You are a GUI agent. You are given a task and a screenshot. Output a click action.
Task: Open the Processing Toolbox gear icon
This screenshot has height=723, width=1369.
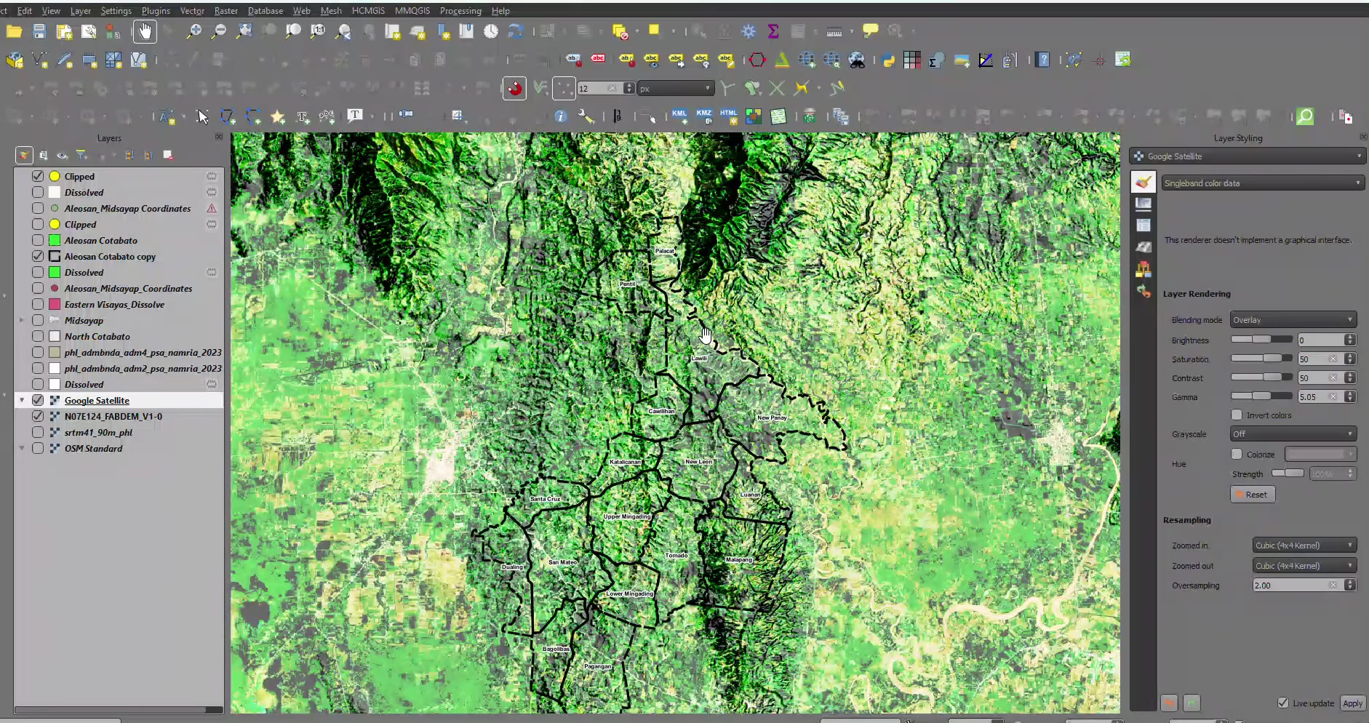click(749, 31)
